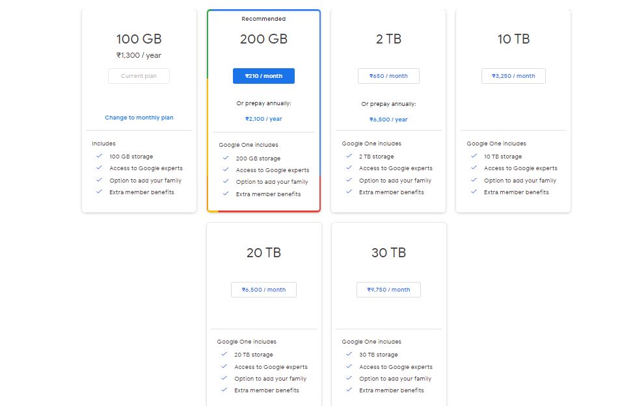Select the Recommended 200 GB plan card
Screen dimensions: 620x406
point(263,110)
